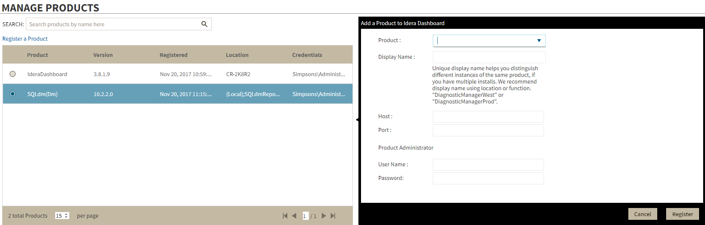Viewport: 705px width, 225px height.
Task: Click the search magnifier icon
Action: (x=204, y=24)
